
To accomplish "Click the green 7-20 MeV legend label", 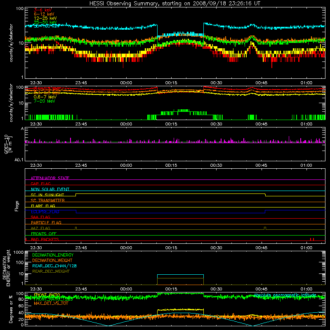I will [44, 101].
